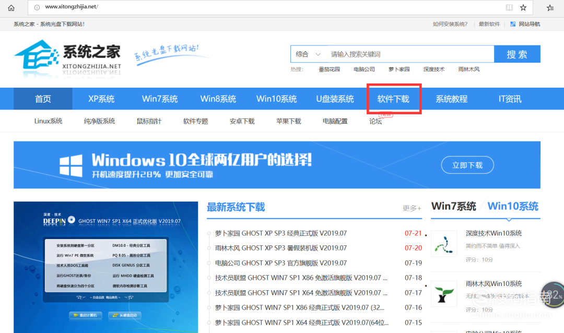Click hot search term 深度技术
564x333 pixels.
pos(434,69)
